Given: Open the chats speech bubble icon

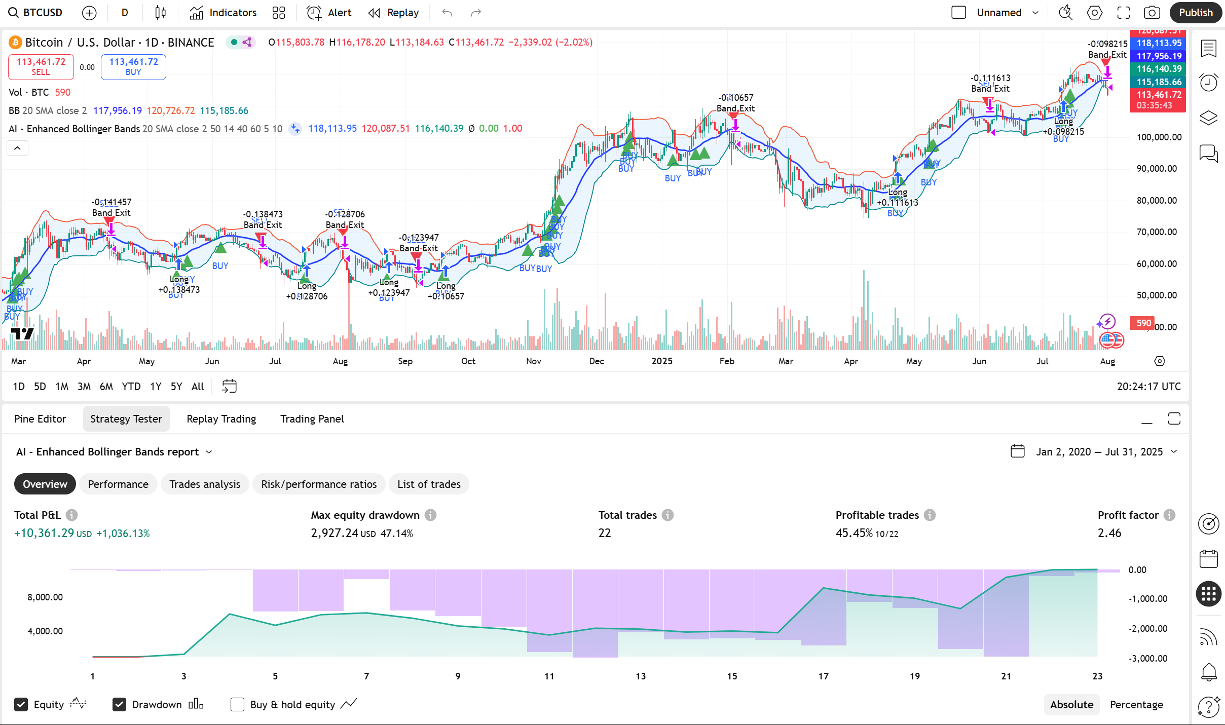Looking at the screenshot, I should pos(1209,153).
